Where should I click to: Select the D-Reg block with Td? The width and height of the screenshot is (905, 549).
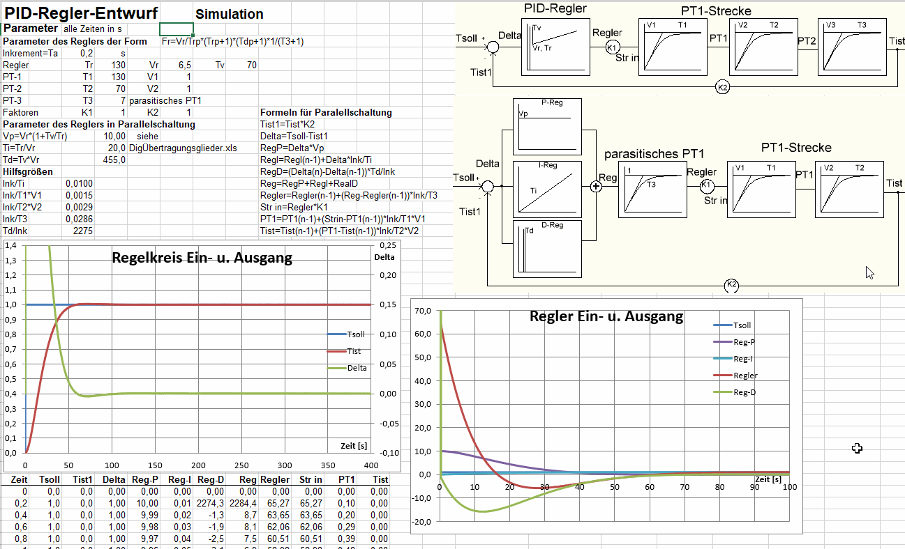[x=547, y=248]
